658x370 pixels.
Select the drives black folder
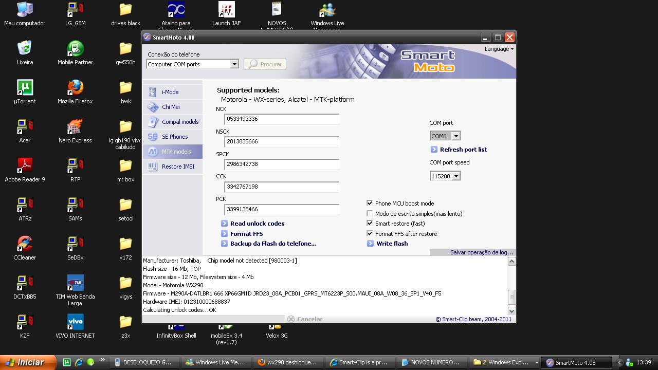tap(126, 14)
